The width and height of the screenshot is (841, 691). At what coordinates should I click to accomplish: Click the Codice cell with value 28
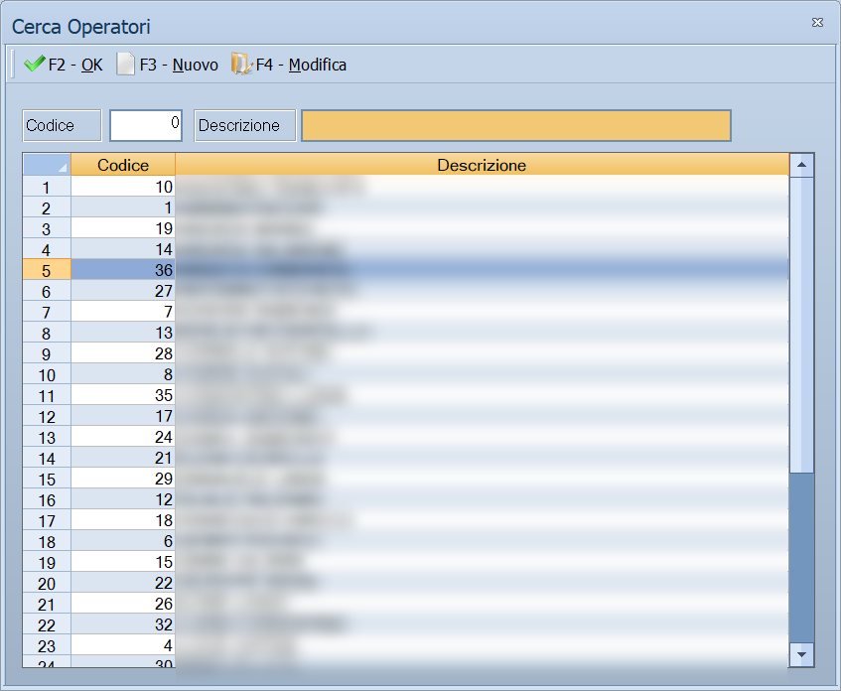123,353
